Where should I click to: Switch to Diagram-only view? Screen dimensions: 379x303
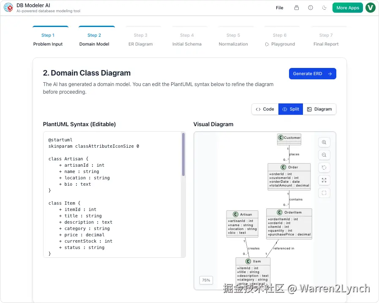[x=319, y=109]
